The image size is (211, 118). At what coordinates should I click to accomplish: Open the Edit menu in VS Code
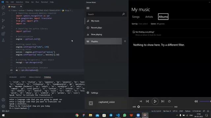[12, 2]
